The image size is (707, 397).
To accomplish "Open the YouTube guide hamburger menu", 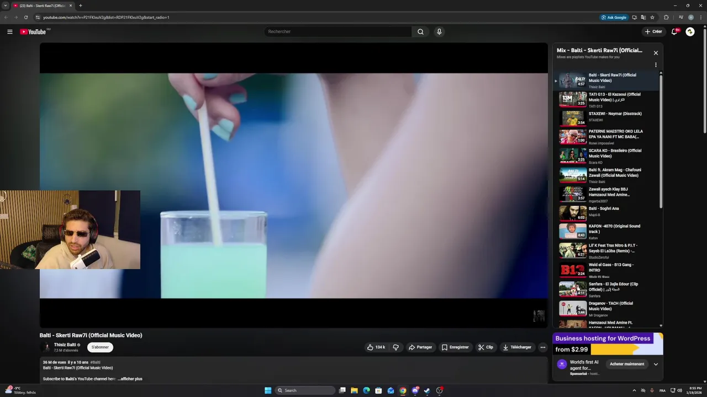I will point(10,31).
